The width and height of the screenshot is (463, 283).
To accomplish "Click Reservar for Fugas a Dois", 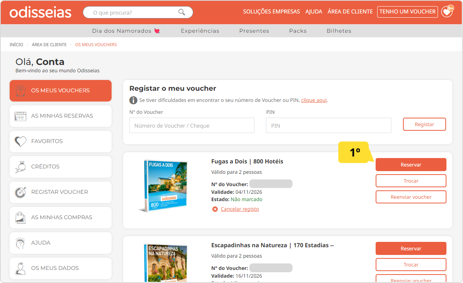I will pos(411,165).
